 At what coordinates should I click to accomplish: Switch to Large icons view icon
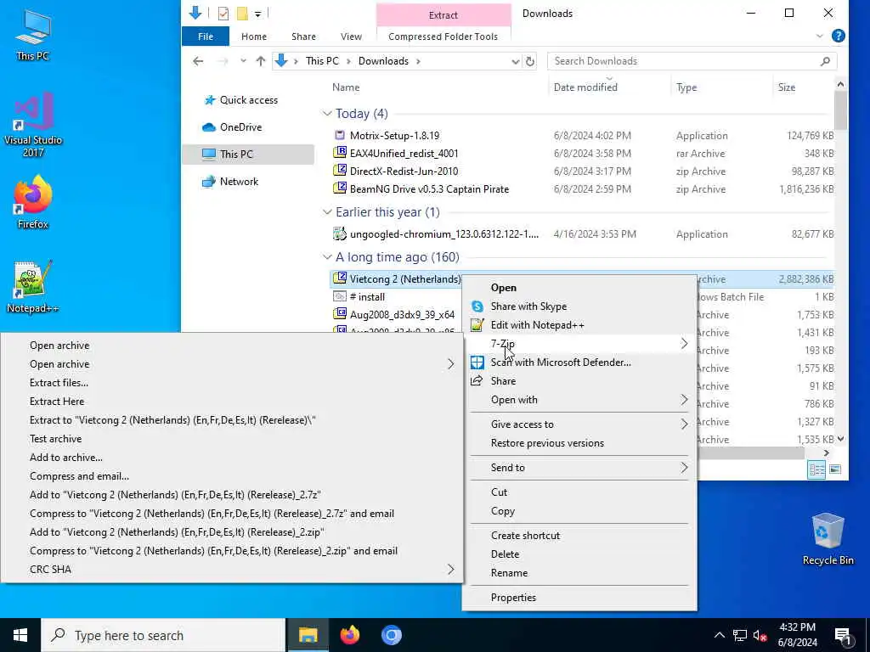[x=835, y=469]
